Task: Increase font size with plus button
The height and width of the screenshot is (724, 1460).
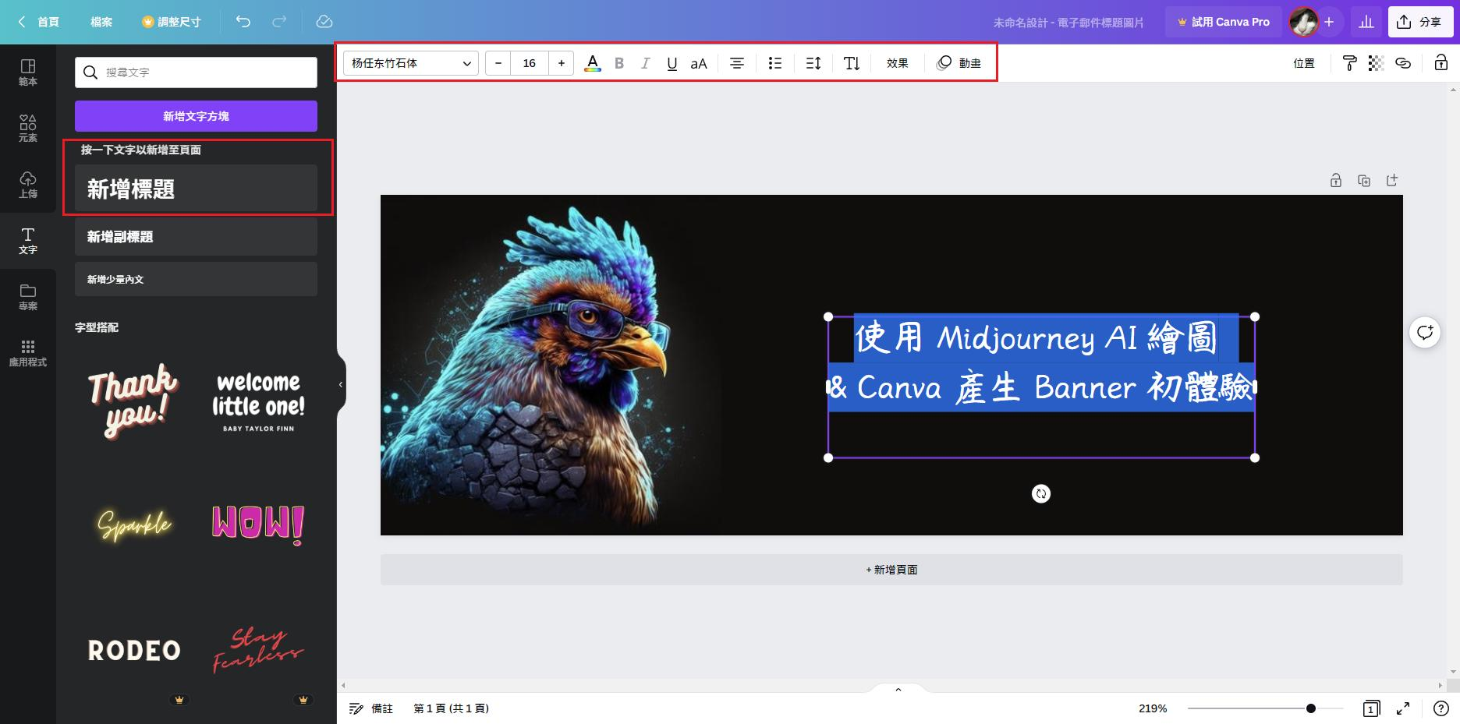Action: [x=561, y=63]
